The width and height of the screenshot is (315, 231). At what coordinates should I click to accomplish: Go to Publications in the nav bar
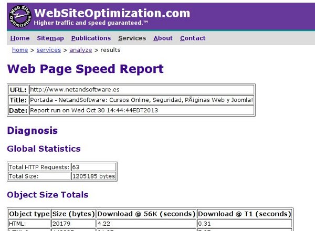[91, 38]
